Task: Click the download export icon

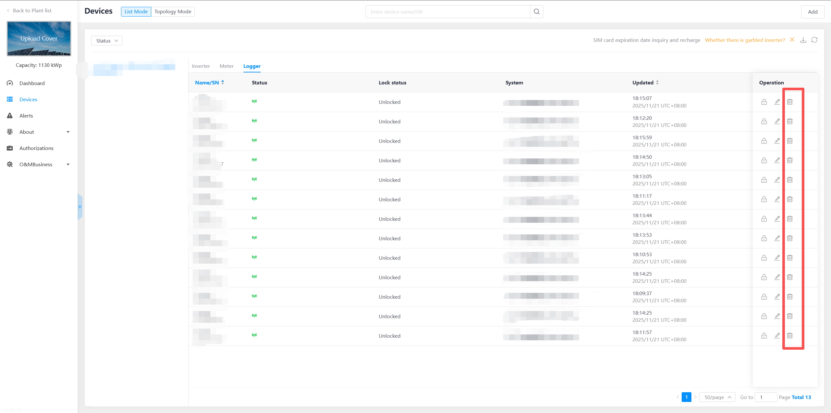Action: [803, 40]
